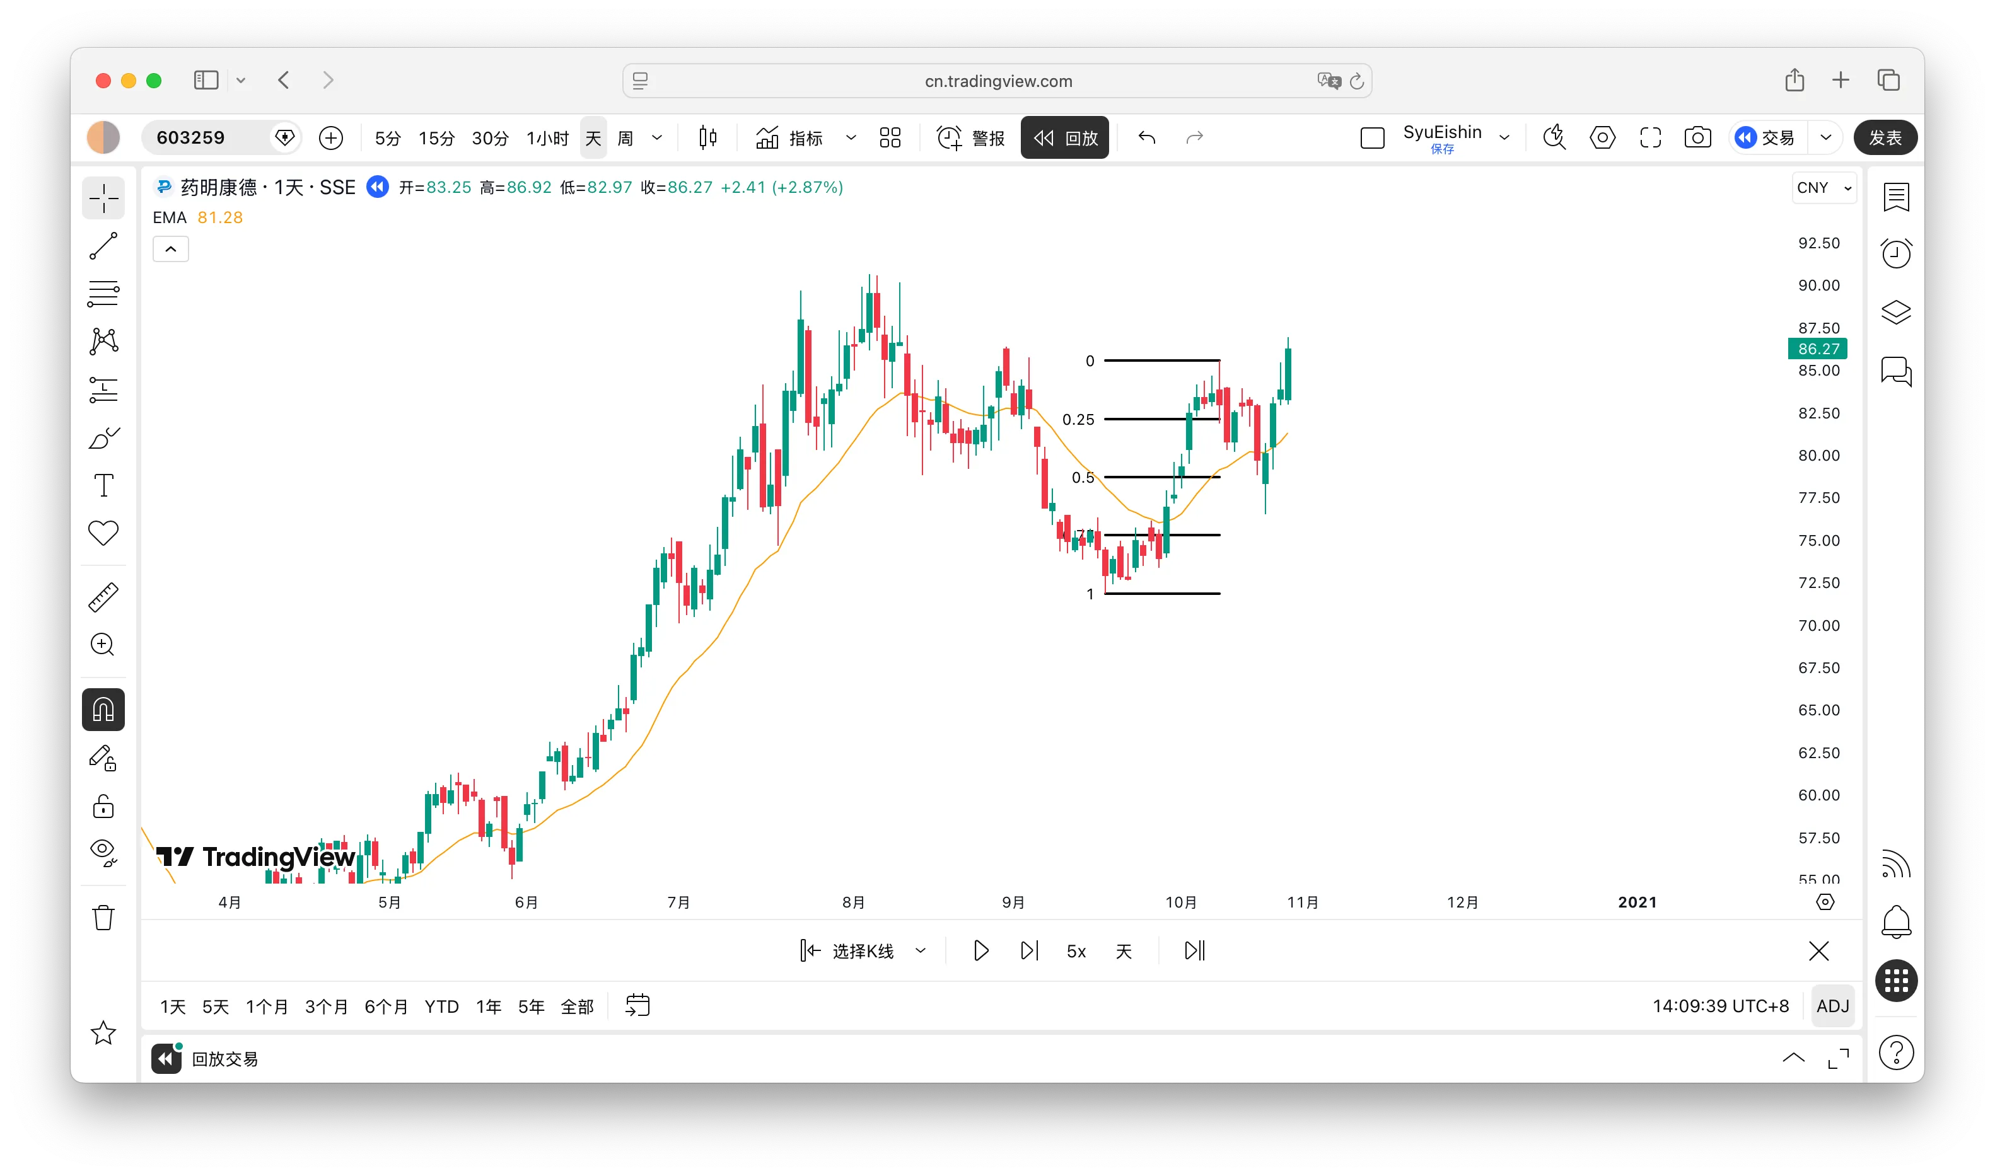Enter fullscreen chart mode

click(x=1650, y=138)
